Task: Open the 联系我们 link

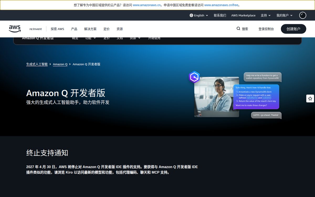Action: [x=220, y=15]
